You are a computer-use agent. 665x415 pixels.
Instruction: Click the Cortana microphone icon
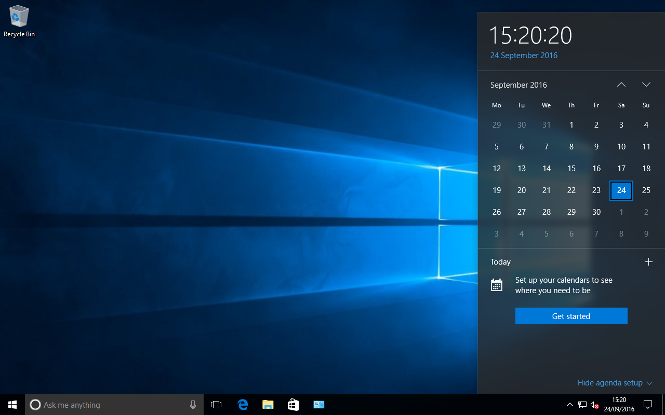pos(193,405)
